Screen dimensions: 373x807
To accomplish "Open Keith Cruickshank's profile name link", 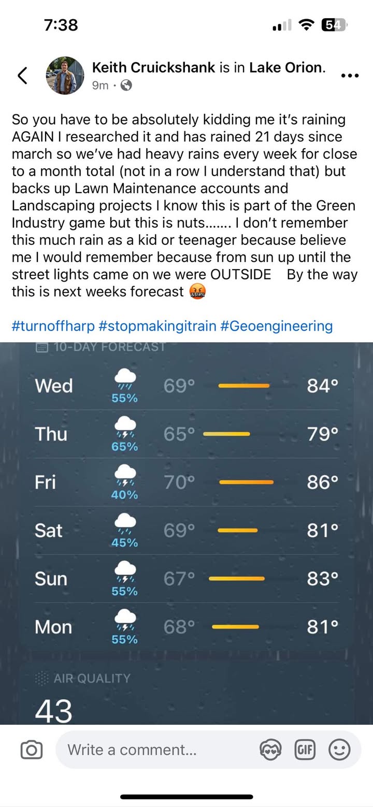I will 153,67.
